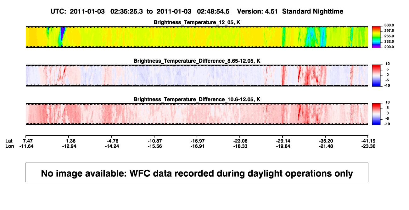Click the Brightness_Temperature_Difference_8.65-12.05 title
Image resolution: width=409 pixels, height=210 pixels.
click(197, 61)
